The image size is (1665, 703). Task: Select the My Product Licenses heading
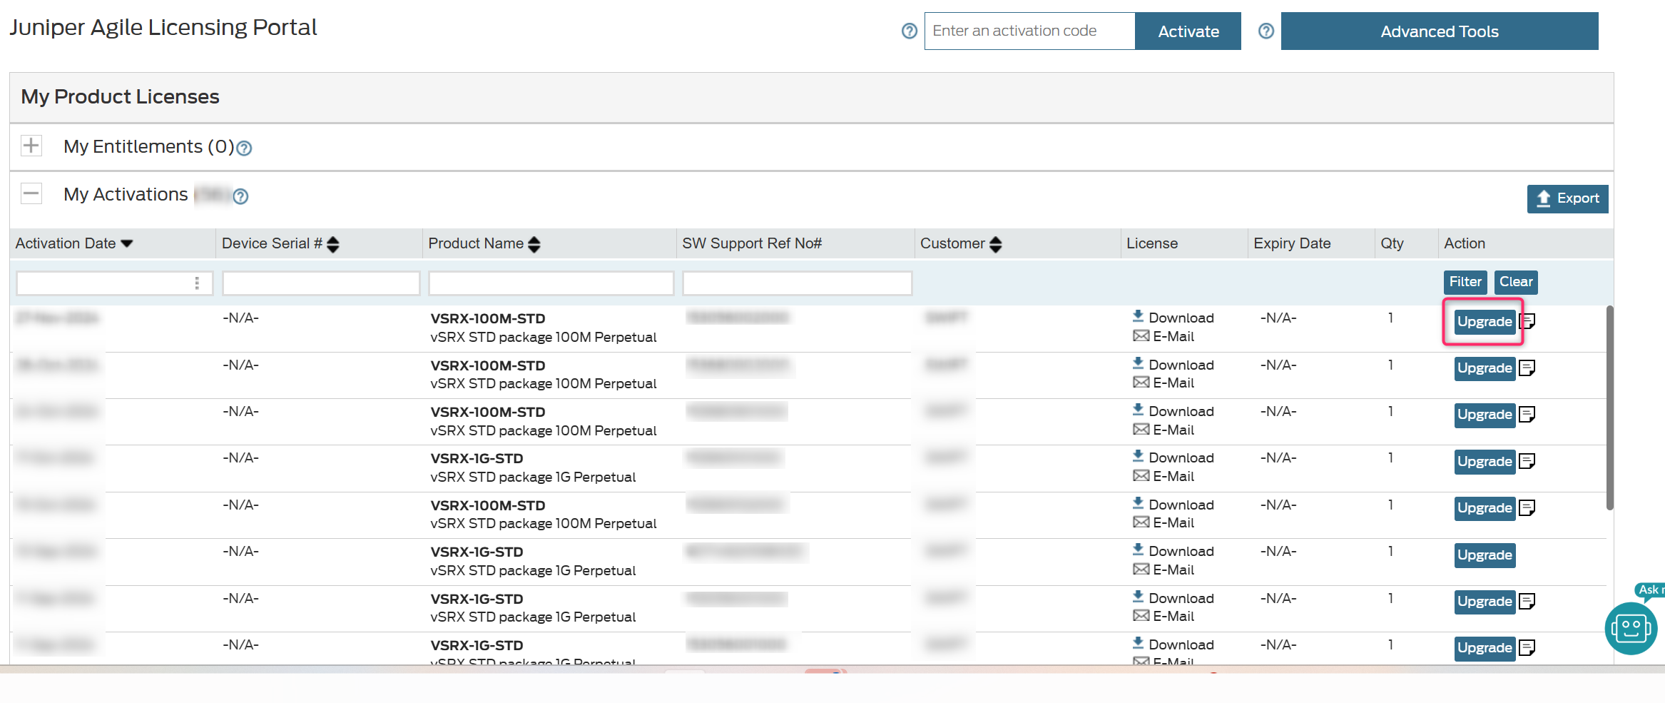(120, 97)
